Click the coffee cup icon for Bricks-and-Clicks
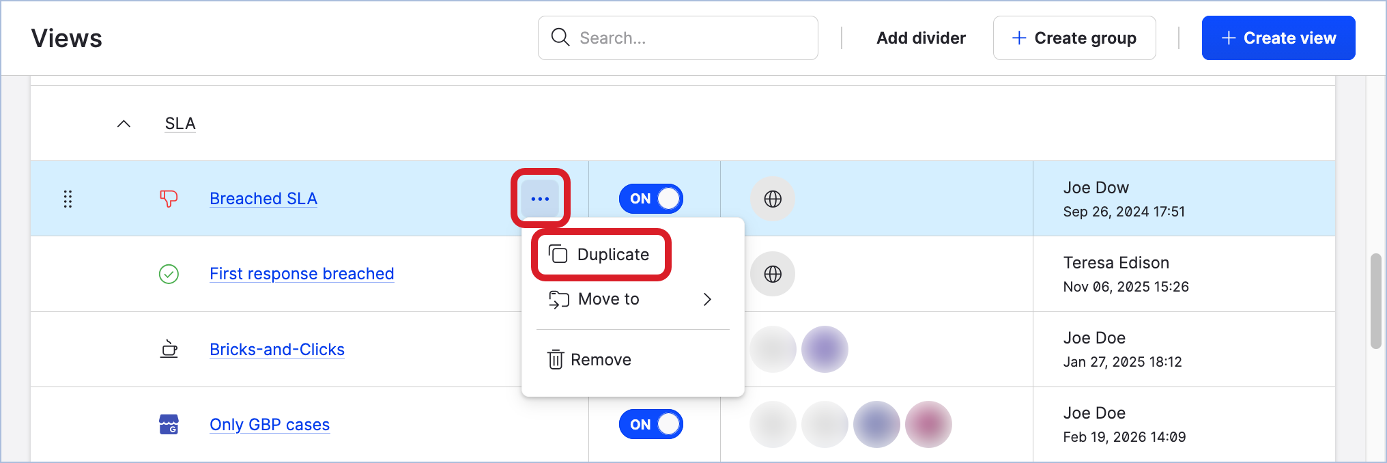This screenshot has width=1387, height=463. [169, 349]
